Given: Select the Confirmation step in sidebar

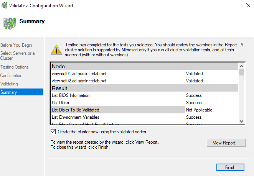Looking at the screenshot, I should [12, 75].
